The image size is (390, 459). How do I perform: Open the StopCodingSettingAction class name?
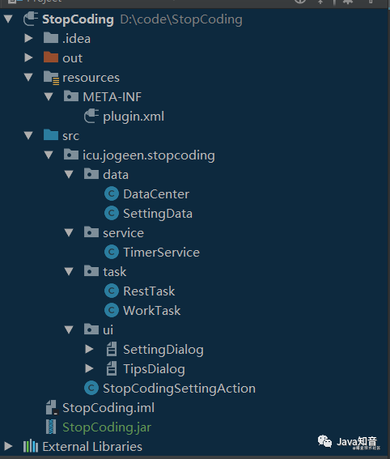point(179,389)
